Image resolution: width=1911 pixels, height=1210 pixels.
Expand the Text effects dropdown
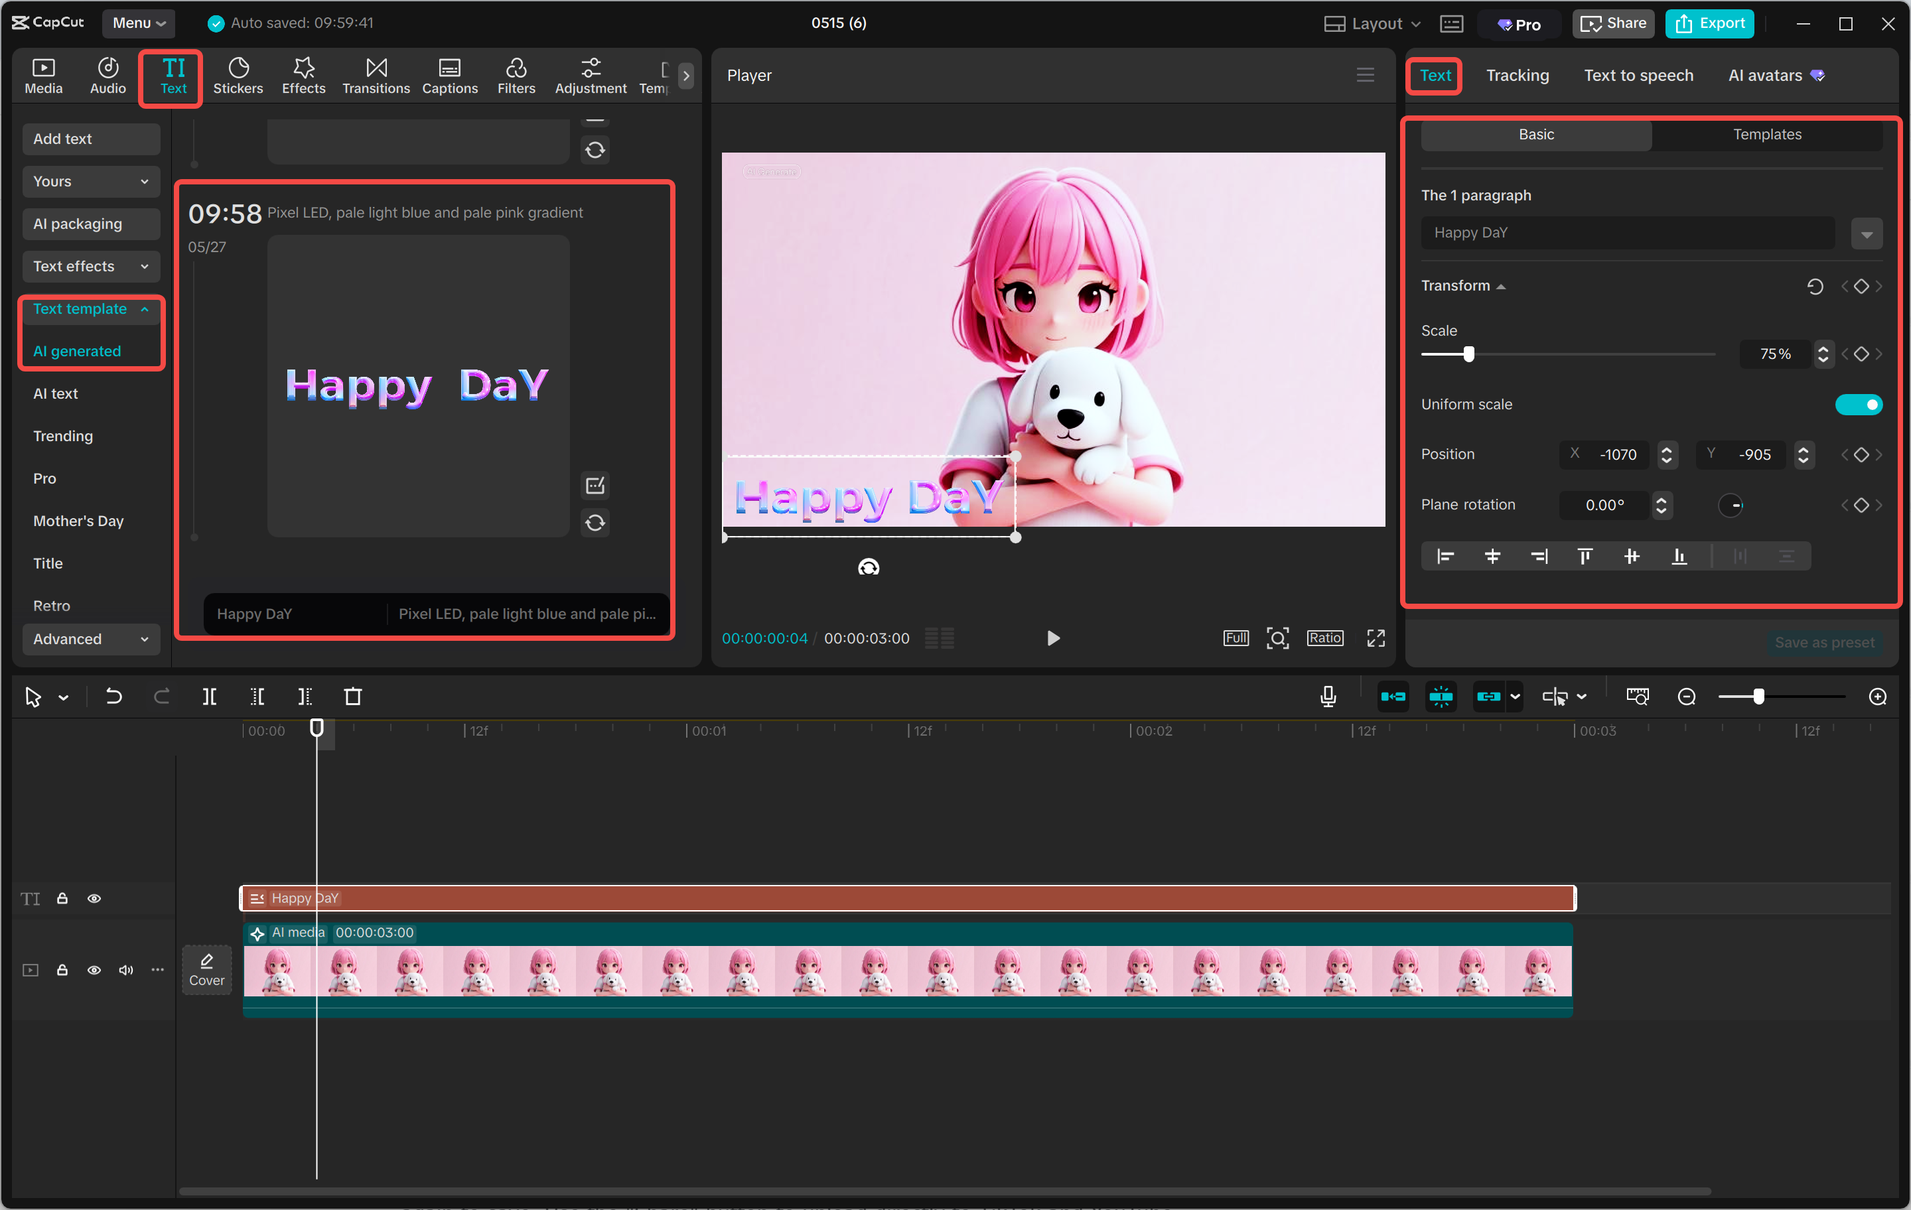tap(90, 267)
